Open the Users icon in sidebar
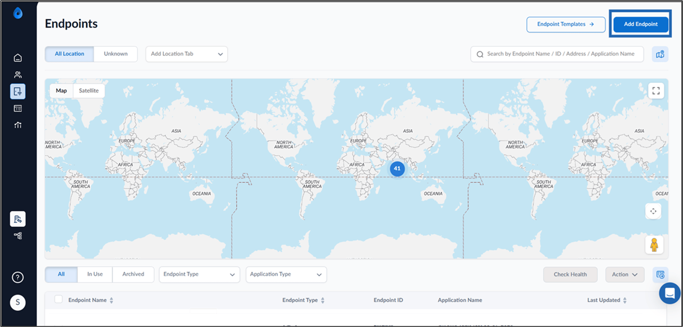The image size is (683, 327). point(18,75)
